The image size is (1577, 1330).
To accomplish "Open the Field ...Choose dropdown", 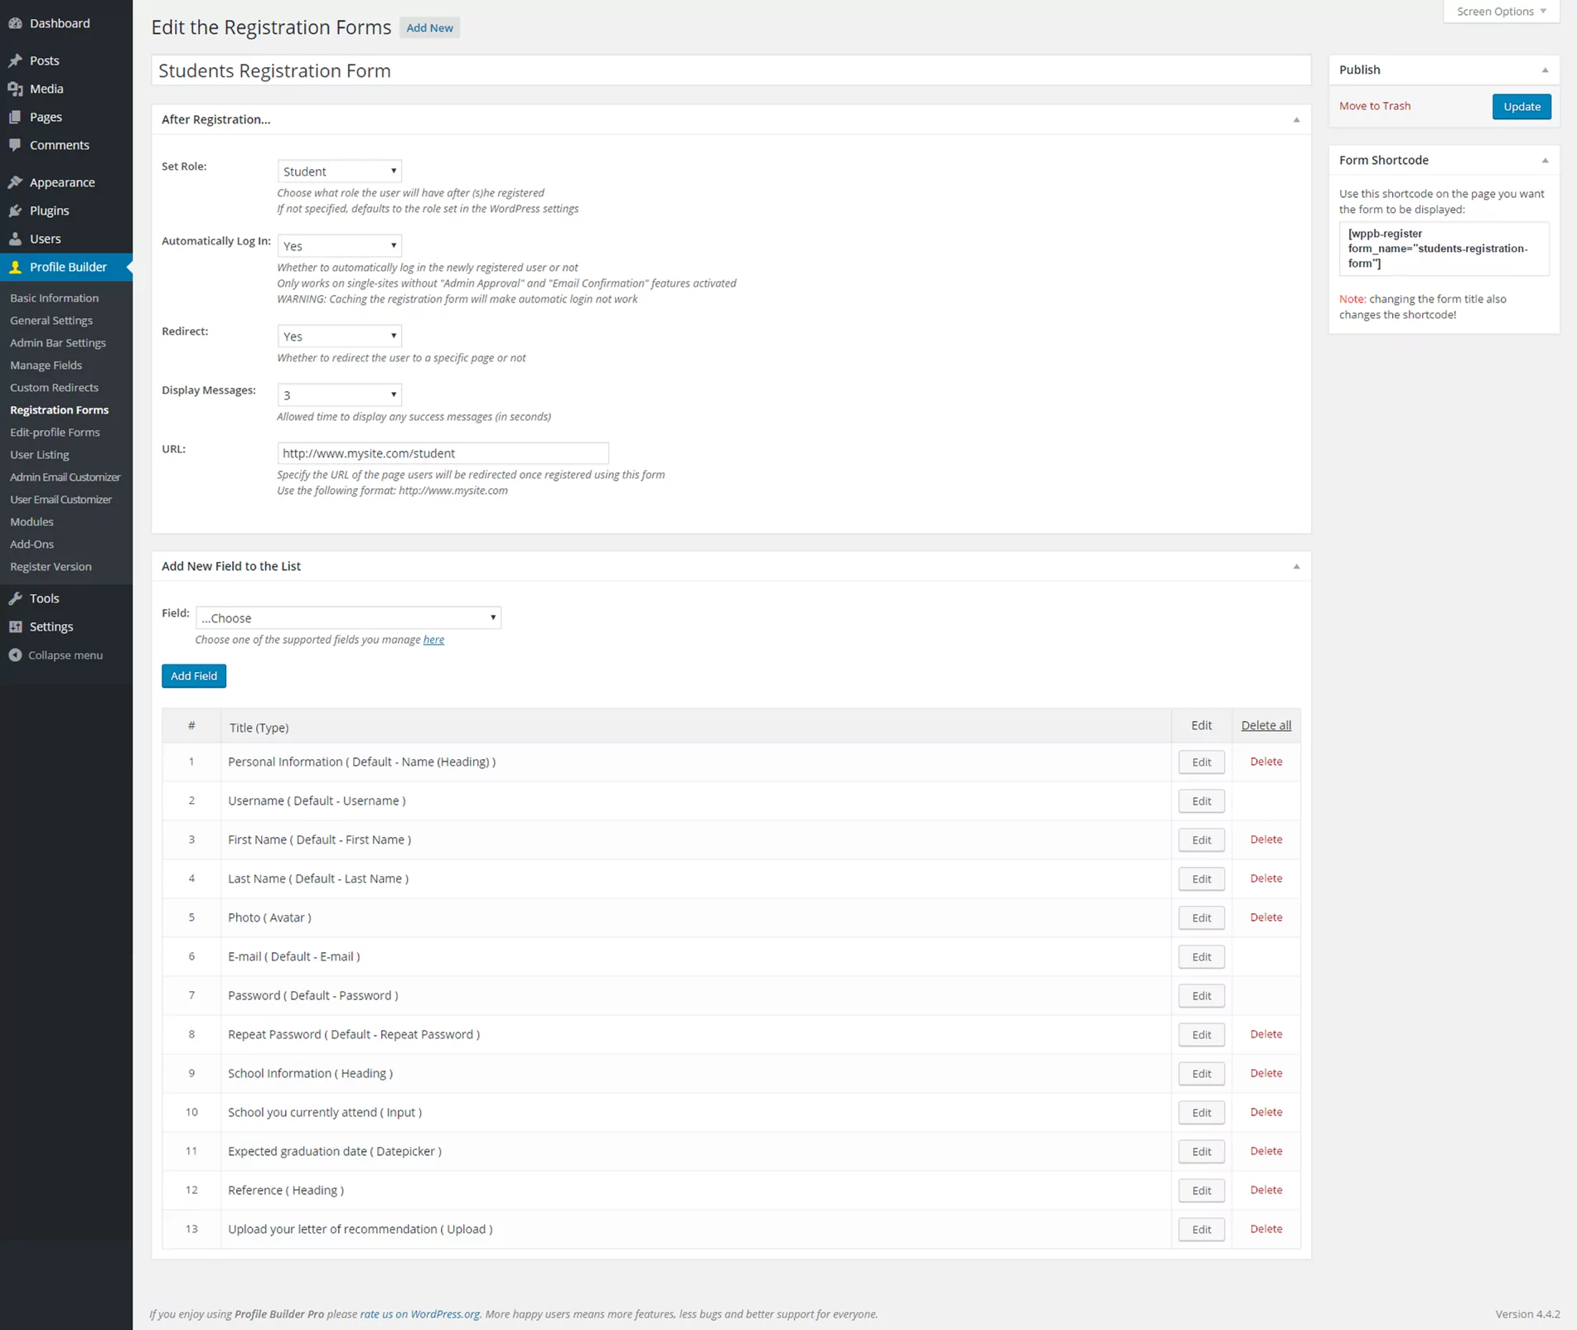I will point(348,617).
